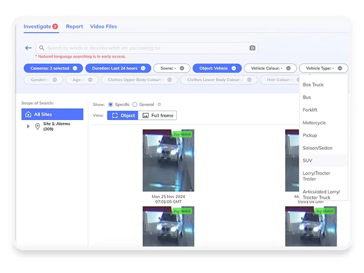Click the All Sites home icon

[28, 114]
